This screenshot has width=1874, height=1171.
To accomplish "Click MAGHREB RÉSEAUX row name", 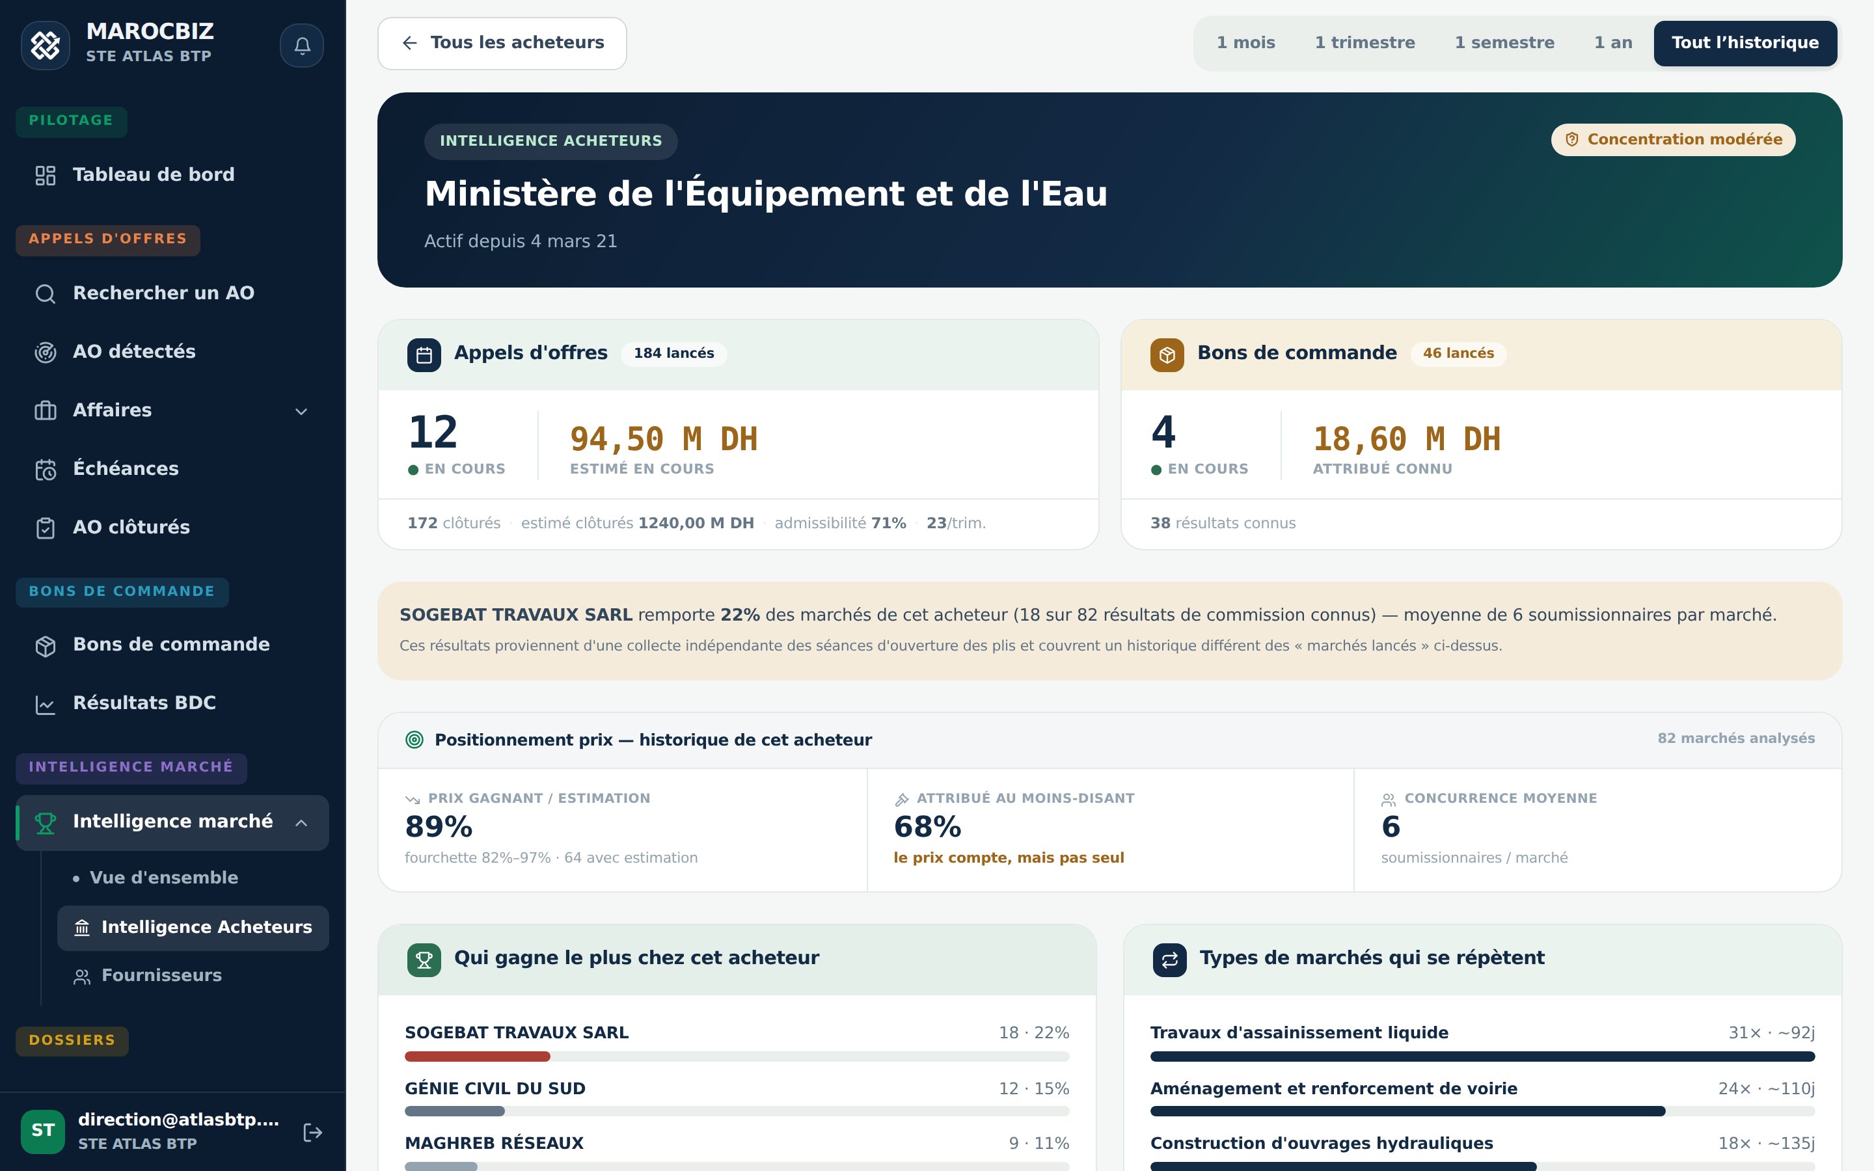I will (x=494, y=1144).
